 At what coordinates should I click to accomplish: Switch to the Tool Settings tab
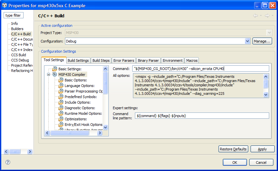click(x=54, y=60)
